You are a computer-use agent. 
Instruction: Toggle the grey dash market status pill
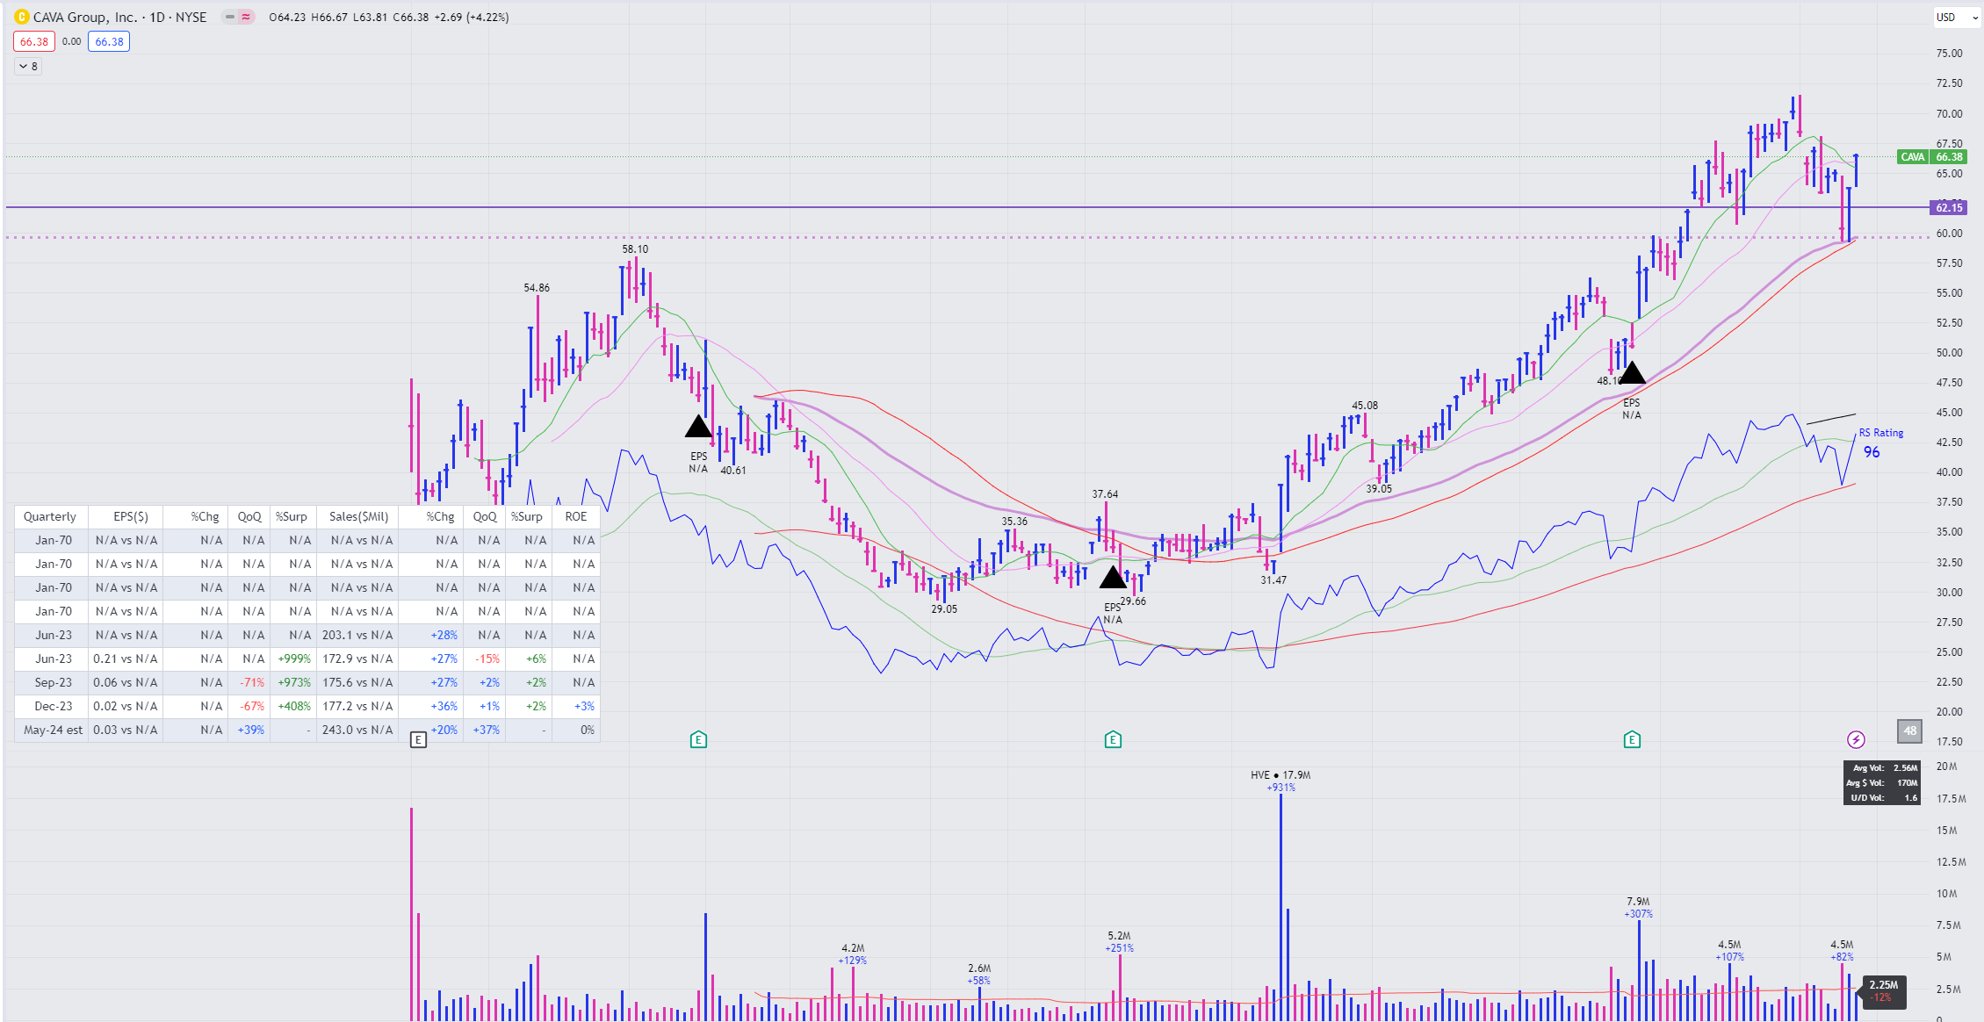click(x=229, y=17)
